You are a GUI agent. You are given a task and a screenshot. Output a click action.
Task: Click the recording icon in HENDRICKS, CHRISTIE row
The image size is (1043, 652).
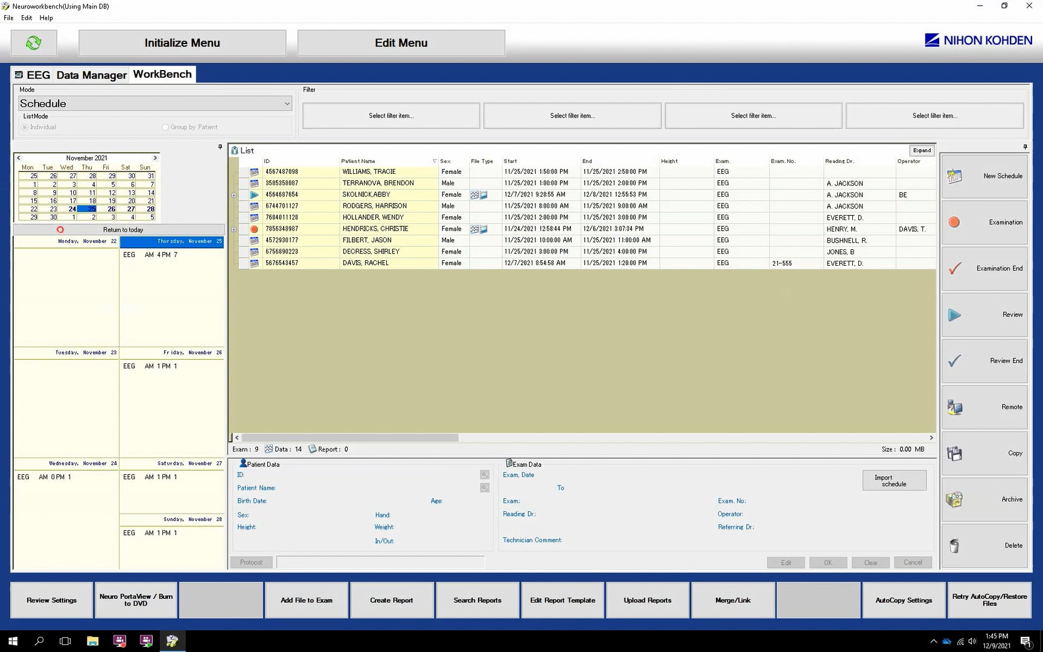pos(254,229)
